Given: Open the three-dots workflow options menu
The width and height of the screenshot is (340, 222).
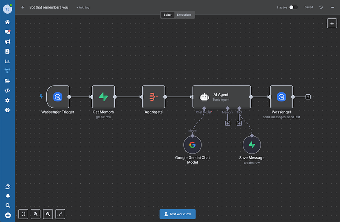Looking at the screenshot, I should (331, 7).
